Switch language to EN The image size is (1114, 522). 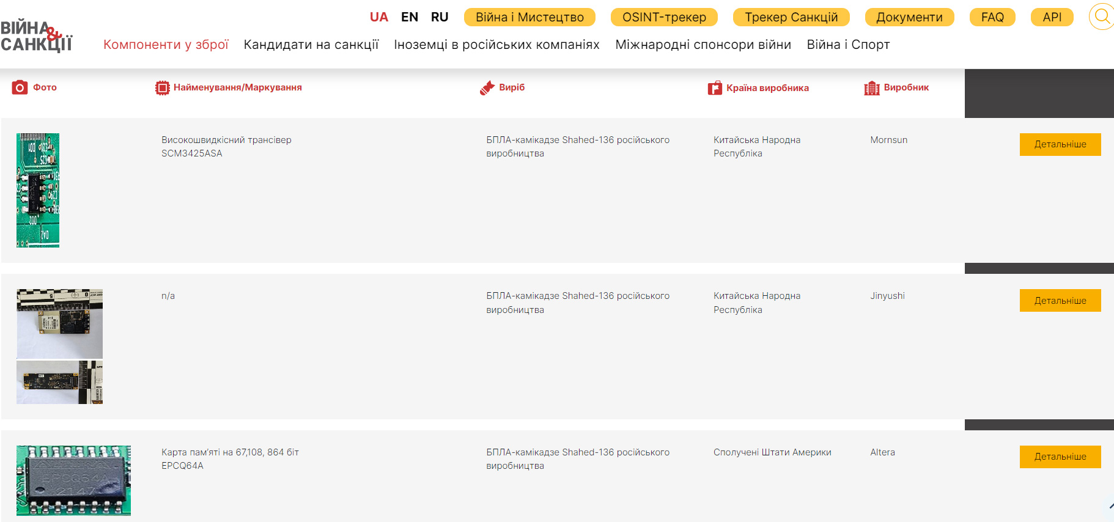(409, 17)
